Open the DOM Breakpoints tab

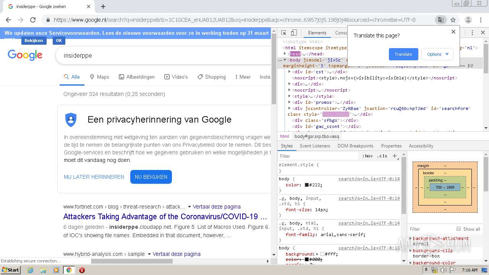[355, 146]
